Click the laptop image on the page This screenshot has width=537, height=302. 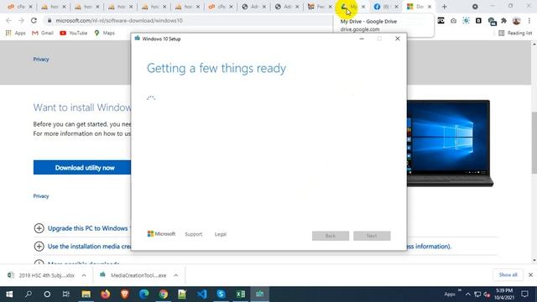[x=450, y=143]
